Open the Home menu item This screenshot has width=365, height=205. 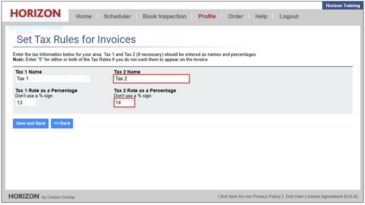point(84,16)
